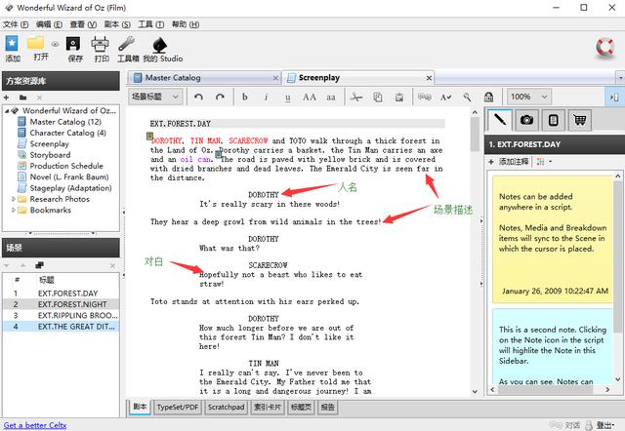Open the Notes pencil sidebar tab
Viewport: 625px width, 431px height.
(500, 120)
